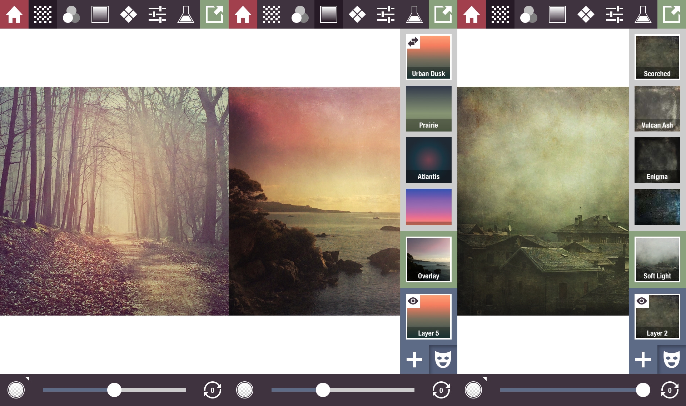This screenshot has height=406, width=686.
Task: Select the Enigma texture
Action: coord(657,160)
